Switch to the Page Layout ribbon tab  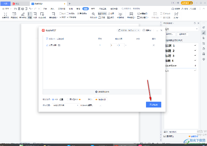(x=62, y=9)
